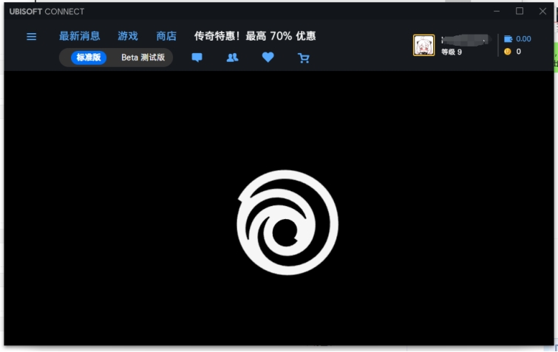Select the 标准版 standard version
The width and height of the screenshot is (558, 352).
coord(89,58)
